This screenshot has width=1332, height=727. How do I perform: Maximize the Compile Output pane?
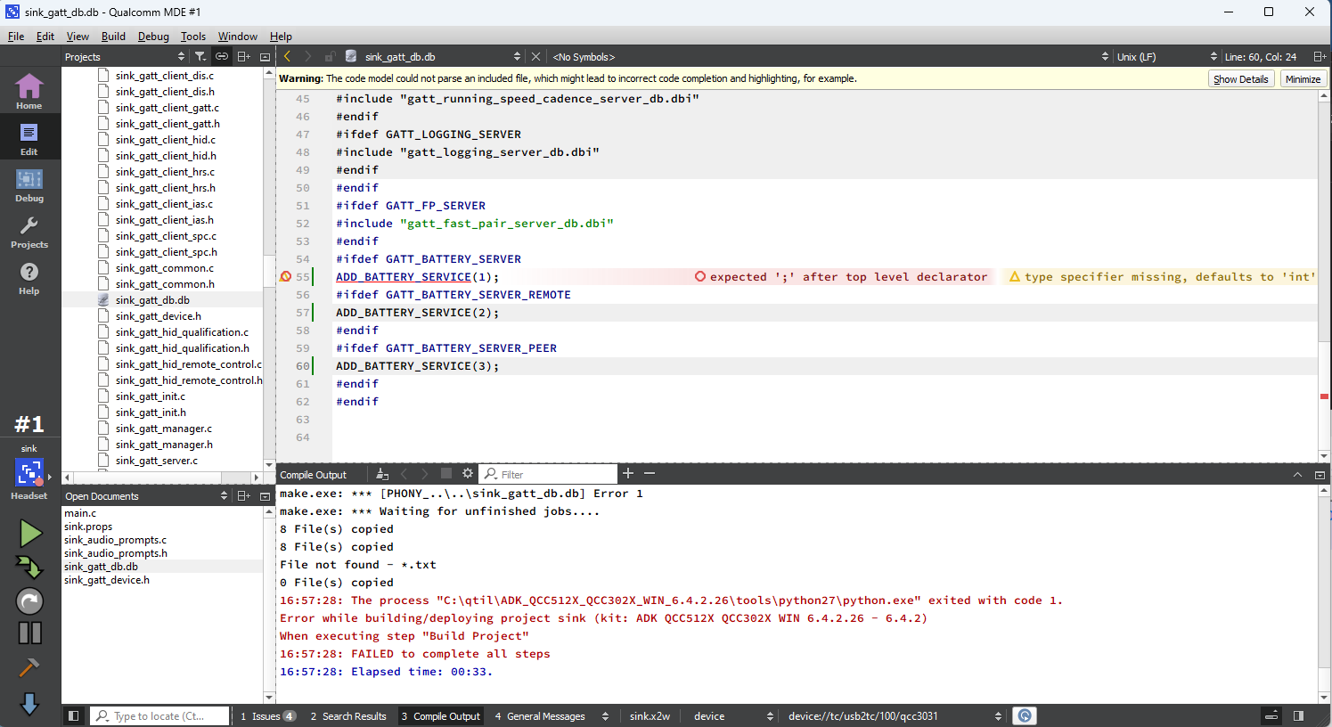tap(1320, 475)
